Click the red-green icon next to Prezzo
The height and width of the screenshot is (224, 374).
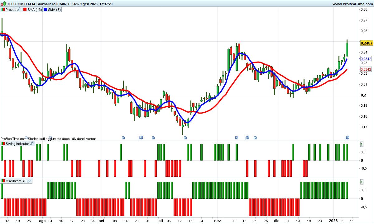pyautogui.click(x=3, y=10)
